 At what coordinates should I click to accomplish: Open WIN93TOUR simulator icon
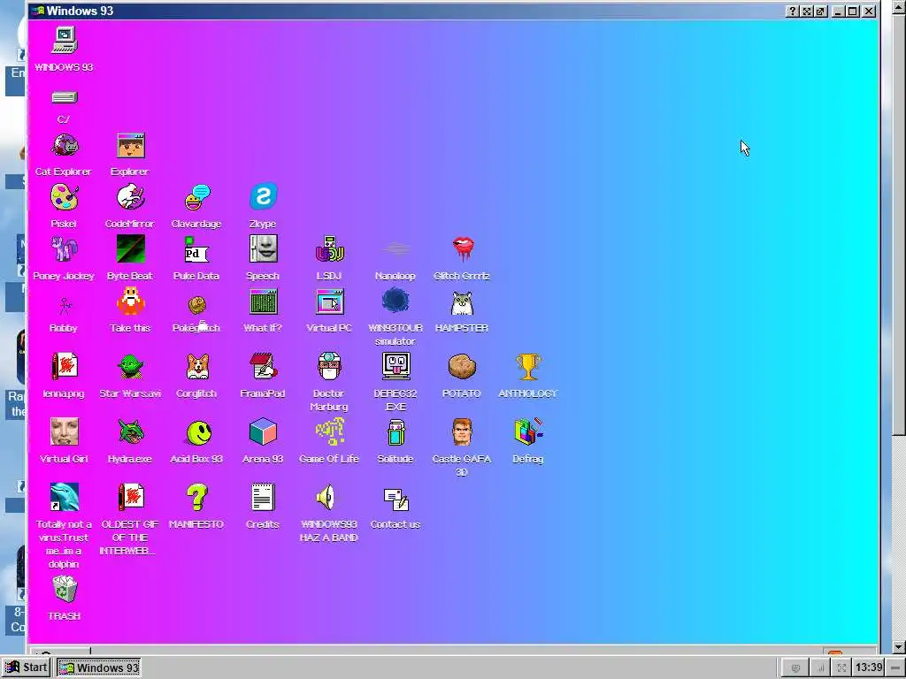(395, 301)
